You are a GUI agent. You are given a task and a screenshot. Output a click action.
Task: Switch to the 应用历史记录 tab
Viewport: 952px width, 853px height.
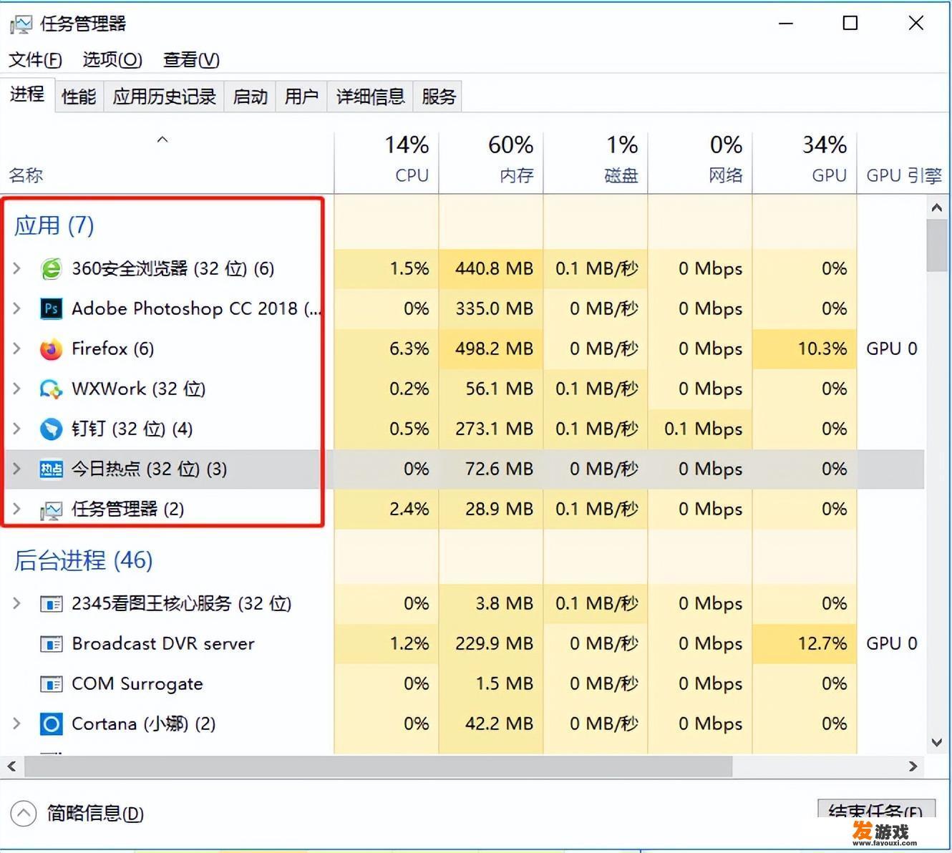tap(164, 96)
